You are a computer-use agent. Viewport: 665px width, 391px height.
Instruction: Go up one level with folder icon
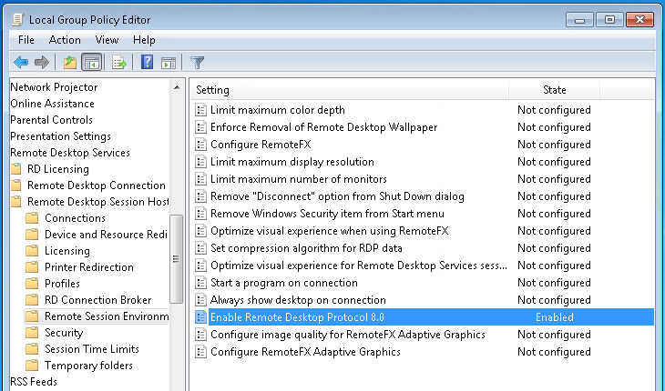click(70, 63)
